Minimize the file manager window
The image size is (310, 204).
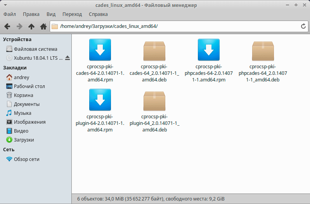point(287,5)
